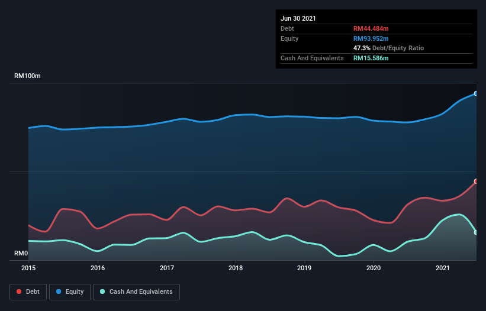Toggle the Cash And Equivalents legend button

pyautogui.click(x=136, y=292)
